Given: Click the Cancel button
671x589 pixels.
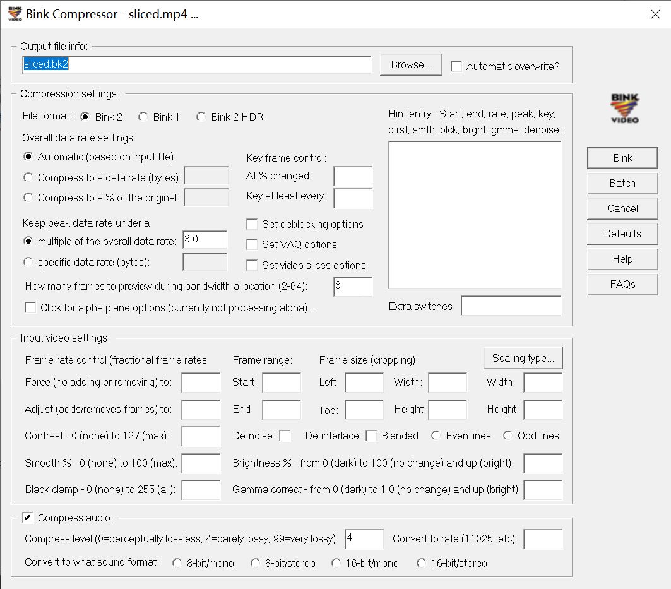Looking at the screenshot, I should tap(622, 208).
